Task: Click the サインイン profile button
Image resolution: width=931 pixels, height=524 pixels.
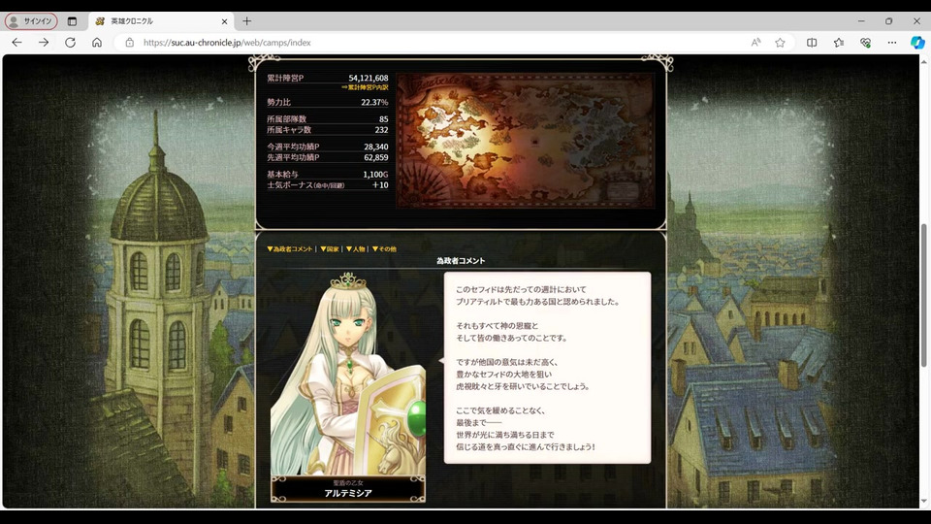Action: [31, 21]
